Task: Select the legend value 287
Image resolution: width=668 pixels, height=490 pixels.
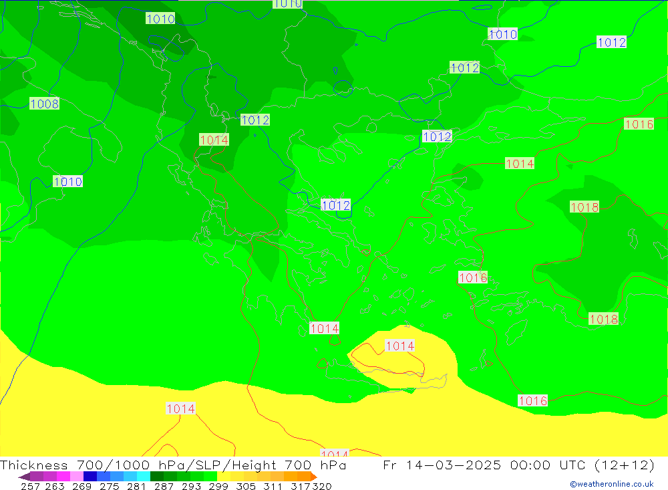Action: point(164,486)
